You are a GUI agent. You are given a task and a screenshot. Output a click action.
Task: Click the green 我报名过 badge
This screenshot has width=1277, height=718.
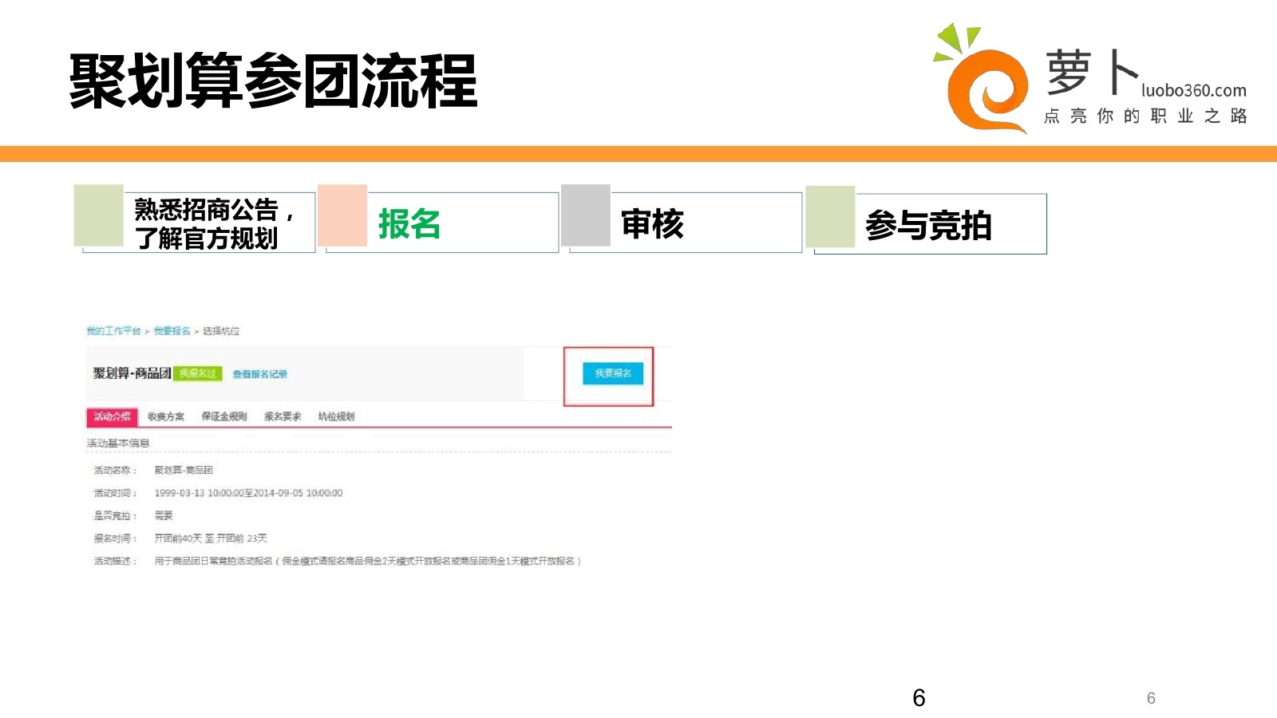198,373
